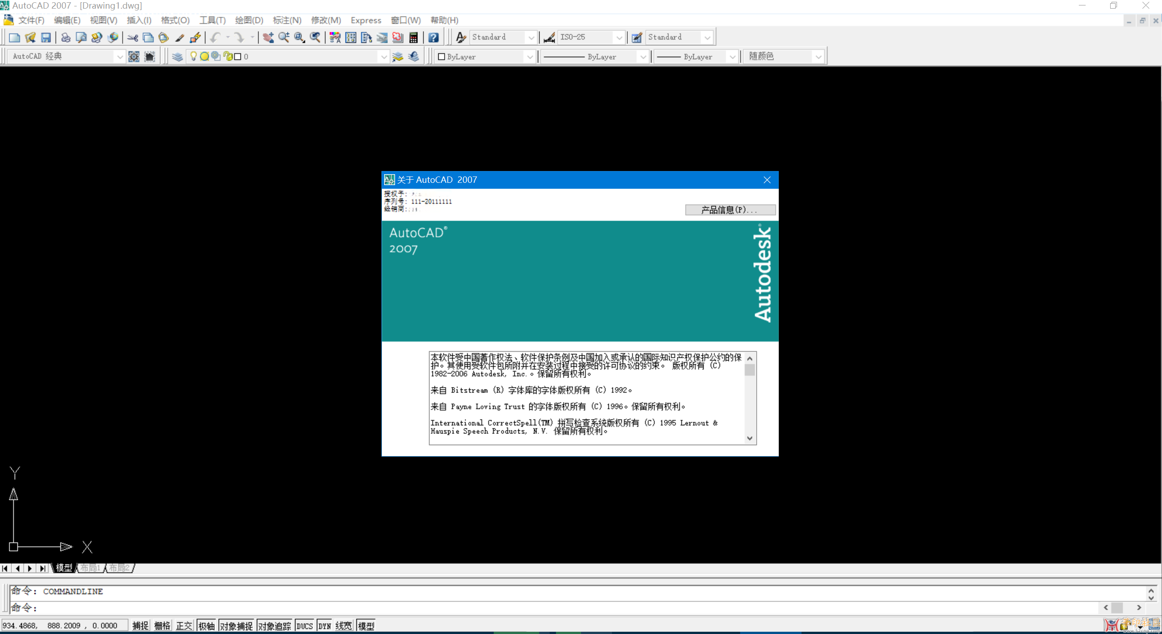Open the 文件(F) menu
Image resolution: width=1162 pixels, height=634 pixels.
coord(31,20)
